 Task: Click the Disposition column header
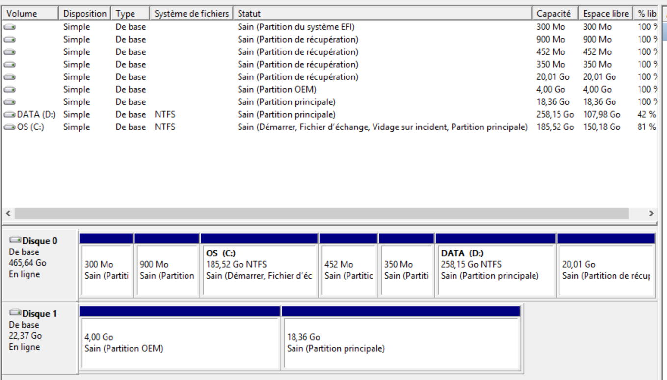(x=85, y=14)
